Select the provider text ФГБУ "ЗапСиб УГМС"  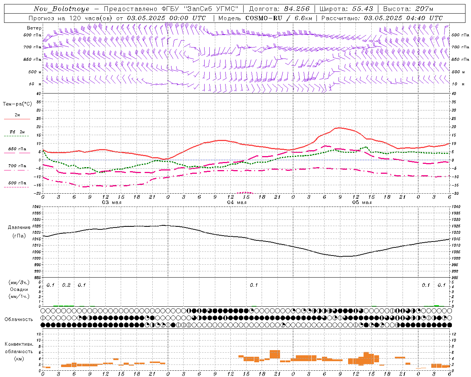tap(200, 9)
